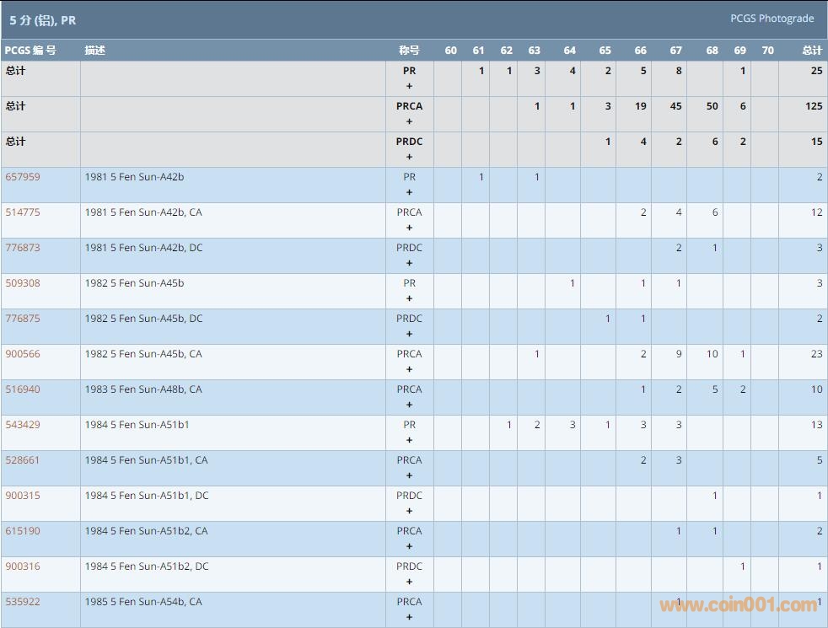Click the 总计 column header at right

coord(812,51)
